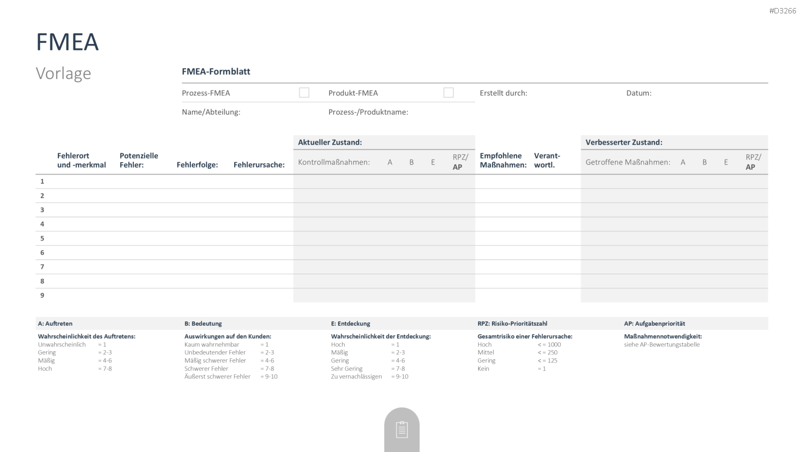Screen dimensions: 804x452
Task: Click the #D3266 slide code
Action: coord(783,11)
